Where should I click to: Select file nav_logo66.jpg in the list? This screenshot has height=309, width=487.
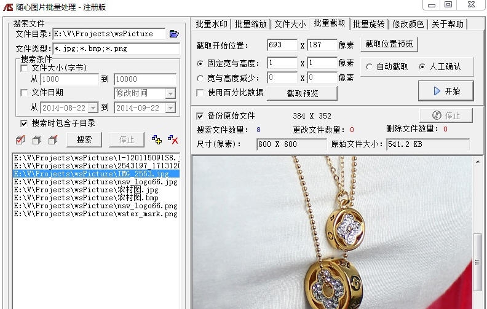coord(97,182)
